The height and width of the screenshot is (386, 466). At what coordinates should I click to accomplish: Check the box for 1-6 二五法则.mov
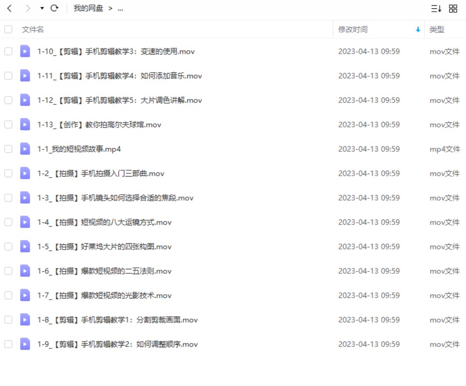(x=8, y=271)
